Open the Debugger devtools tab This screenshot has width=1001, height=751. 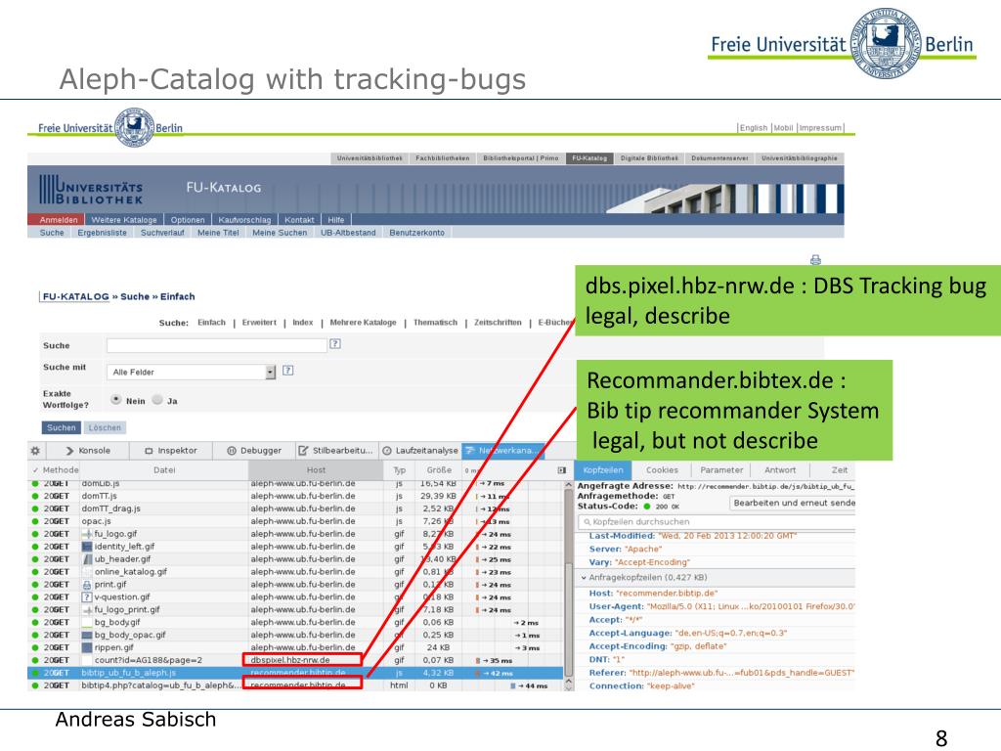(x=254, y=450)
